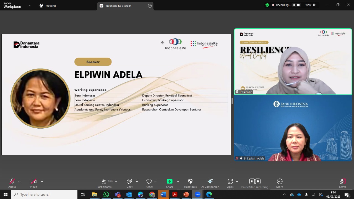
Task: Expand the audio options arrow
Action: coord(19,181)
